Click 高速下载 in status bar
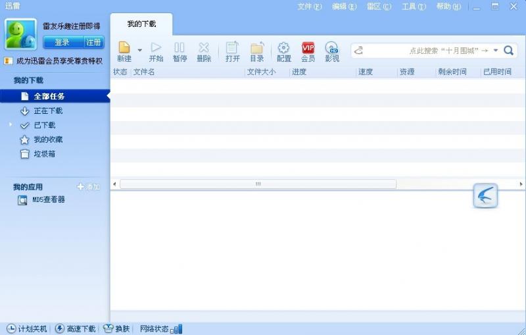This screenshot has height=335, width=526. tap(76, 328)
